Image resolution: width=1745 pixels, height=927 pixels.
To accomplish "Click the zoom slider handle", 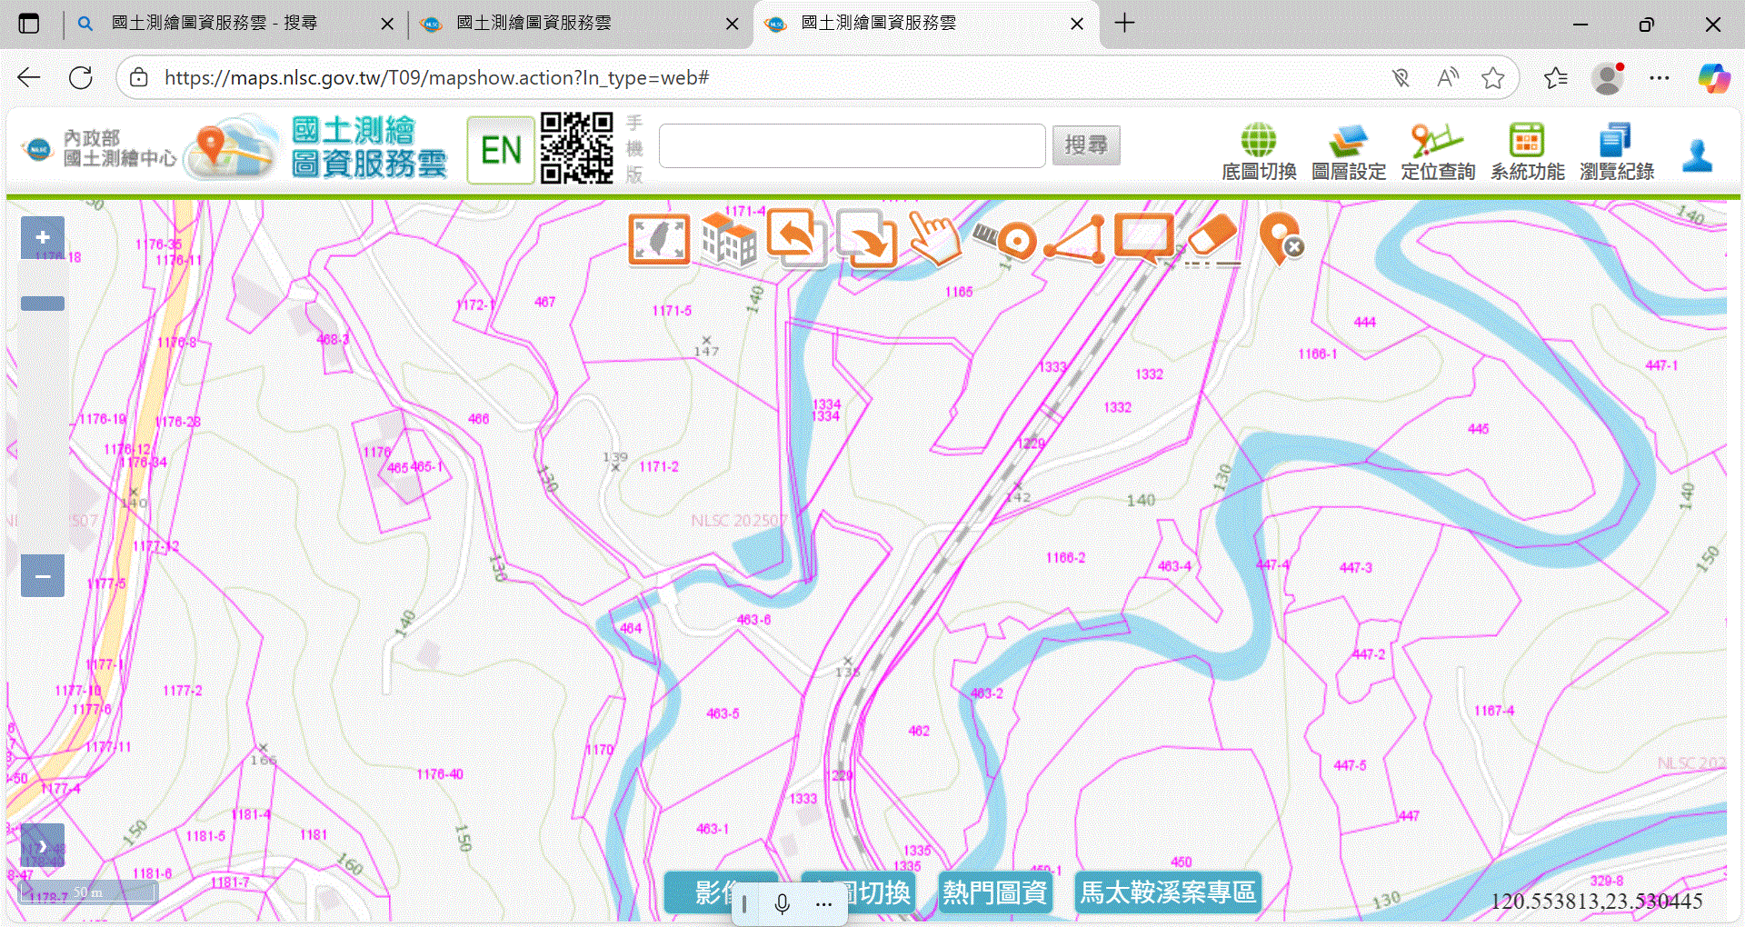I will [x=43, y=304].
